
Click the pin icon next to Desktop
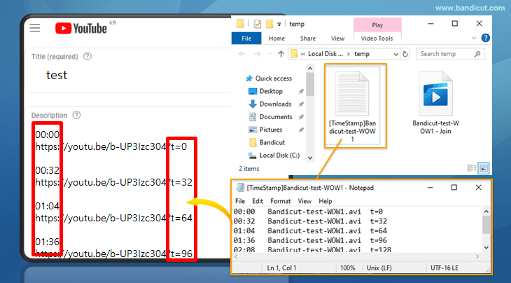[x=301, y=91]
